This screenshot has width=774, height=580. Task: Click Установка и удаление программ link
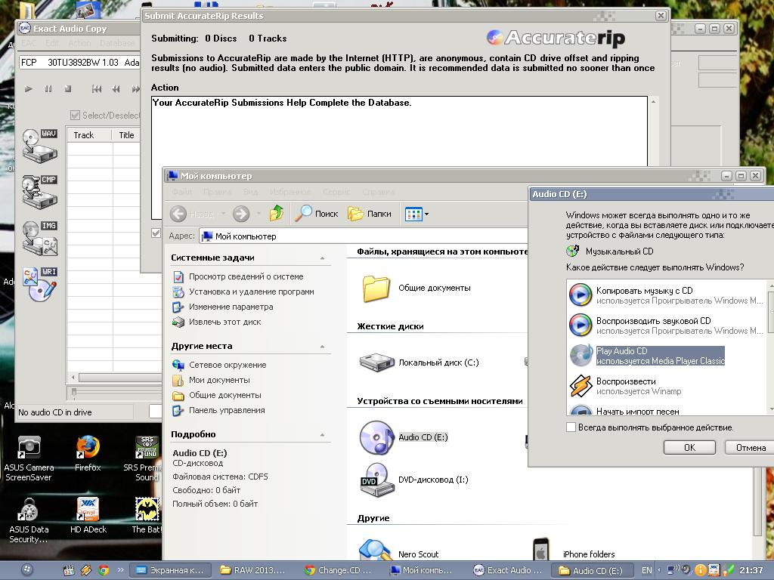click(251, 292)
